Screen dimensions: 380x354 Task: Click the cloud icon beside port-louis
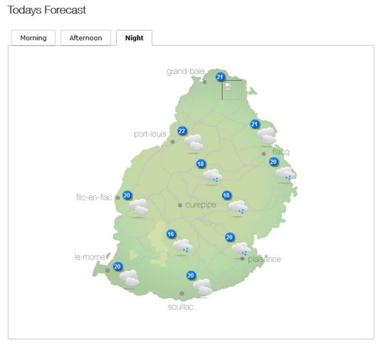pos(194,143)
